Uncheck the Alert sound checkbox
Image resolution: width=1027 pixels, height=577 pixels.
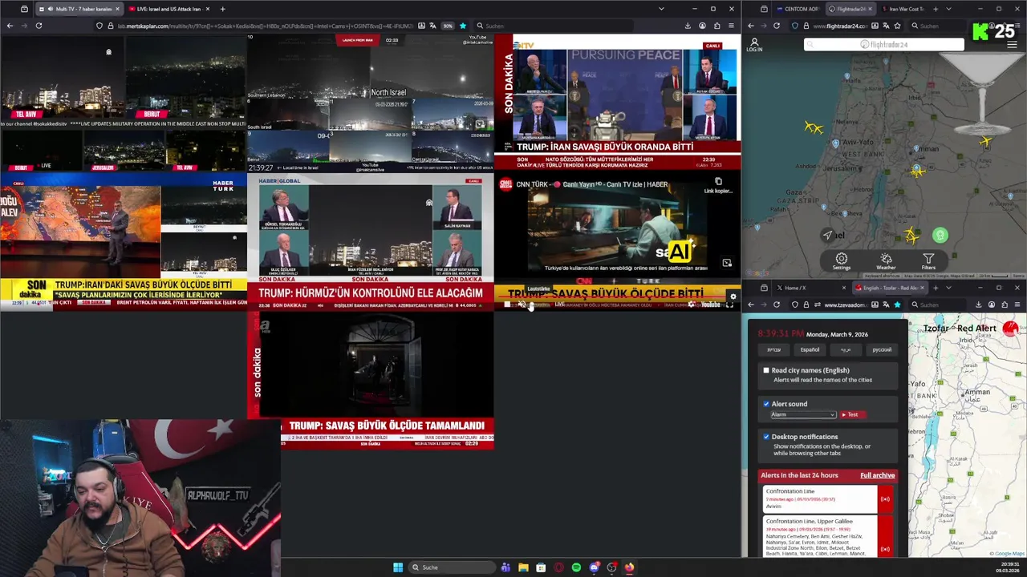click(766, 404)
